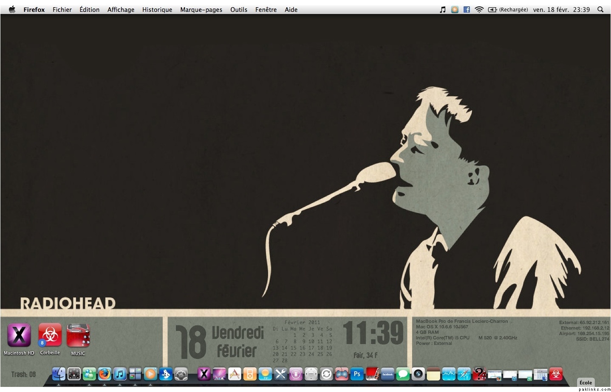
Task: Click the Spotlight search magnifier
Action: pyautogui.click(x=600, y=9)
